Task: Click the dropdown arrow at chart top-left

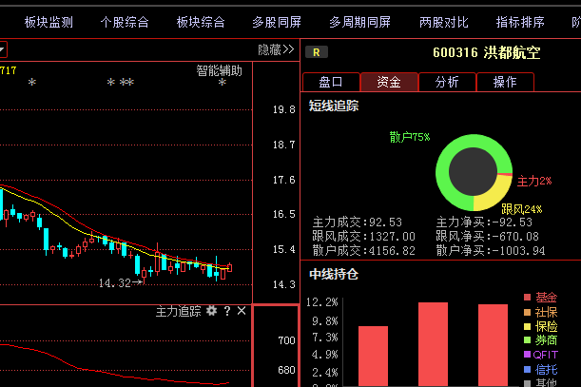Action: pyautogui.click(x=2, y=49)
